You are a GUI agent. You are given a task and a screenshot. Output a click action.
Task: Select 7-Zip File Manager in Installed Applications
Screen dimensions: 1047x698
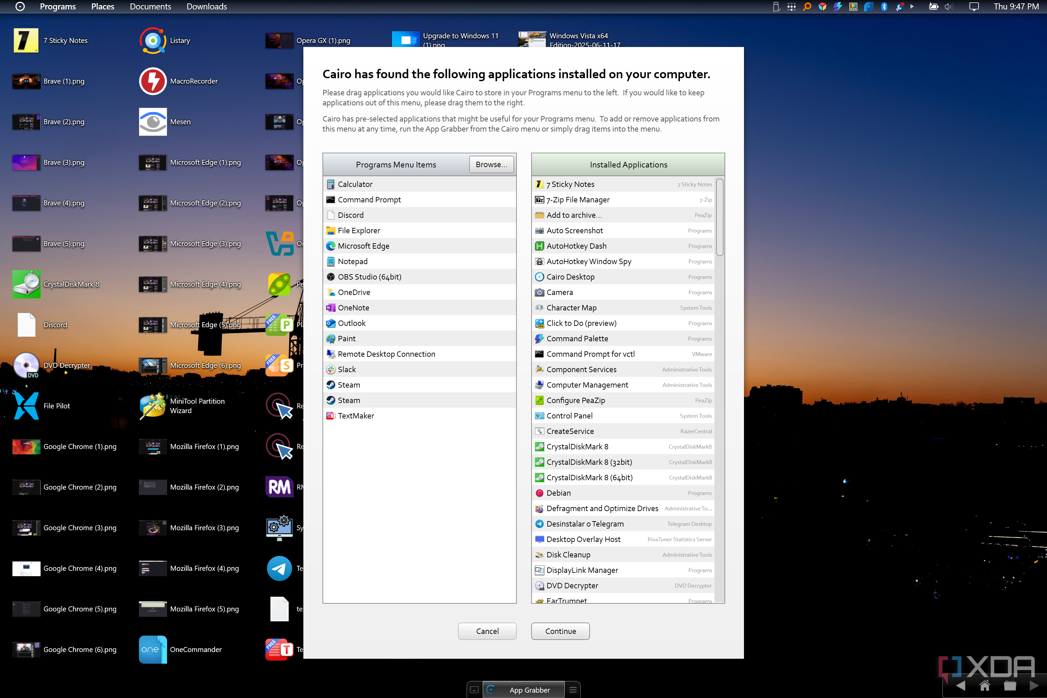[x=623, y=199]
